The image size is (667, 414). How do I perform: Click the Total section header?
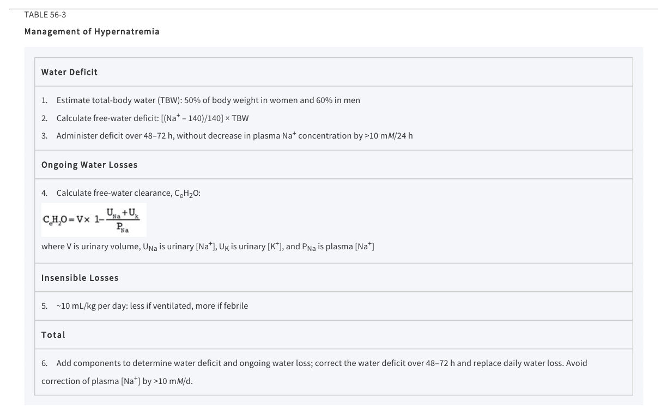point(53,335)
